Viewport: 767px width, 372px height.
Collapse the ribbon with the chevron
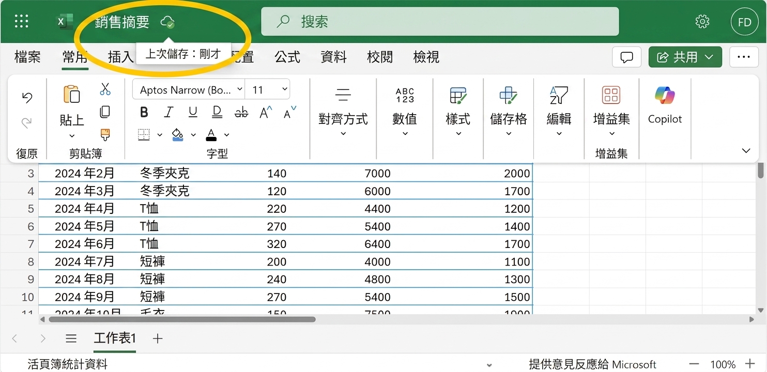[746, 151]
